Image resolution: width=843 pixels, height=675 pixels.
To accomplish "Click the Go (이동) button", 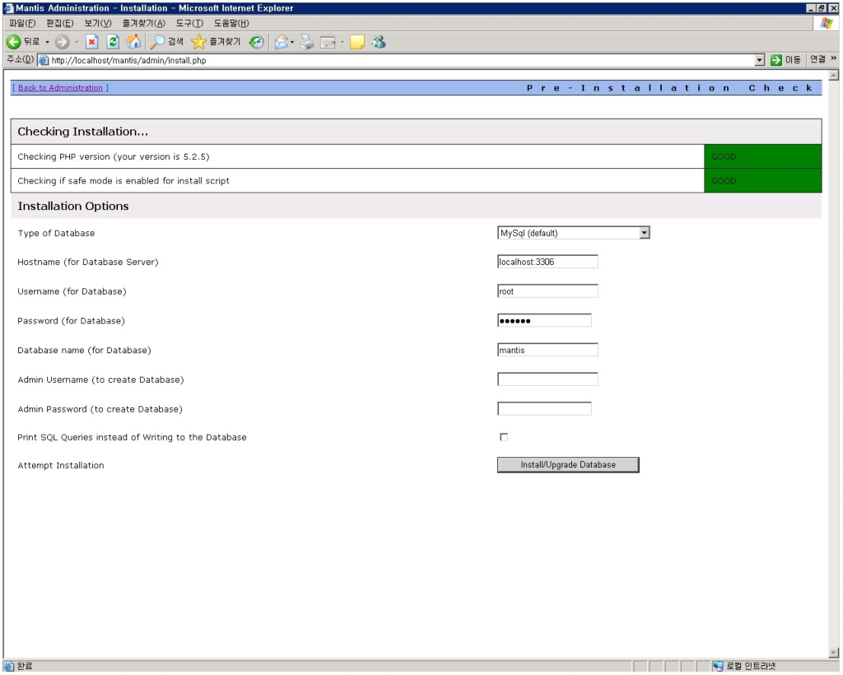I will pos(785,60).
